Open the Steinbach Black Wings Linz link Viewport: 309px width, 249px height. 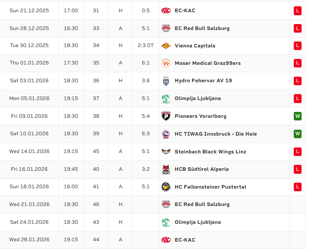[210, 152]
